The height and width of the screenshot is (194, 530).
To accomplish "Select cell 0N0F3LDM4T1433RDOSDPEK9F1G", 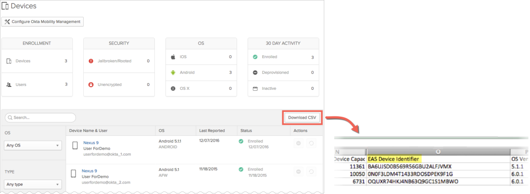I will tap(439, 174).
